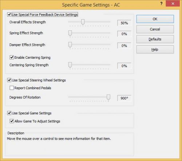The image size is (182, 161).
Task: Toggle Enable Centering Spring checkbox
Action: [12, 57]
